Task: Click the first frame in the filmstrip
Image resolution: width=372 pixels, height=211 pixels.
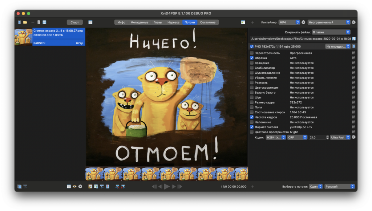Action: click(95, 174)
